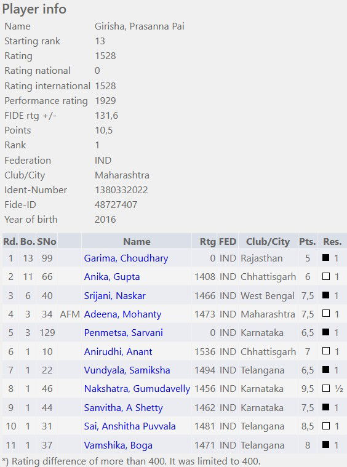Click the Name column header
This screenshot has height=467, width=347.
click(137, 242)
